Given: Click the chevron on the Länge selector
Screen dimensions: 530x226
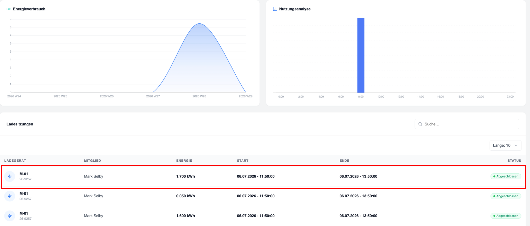Looking at the screenshot, I should click(x=516, y=145).
